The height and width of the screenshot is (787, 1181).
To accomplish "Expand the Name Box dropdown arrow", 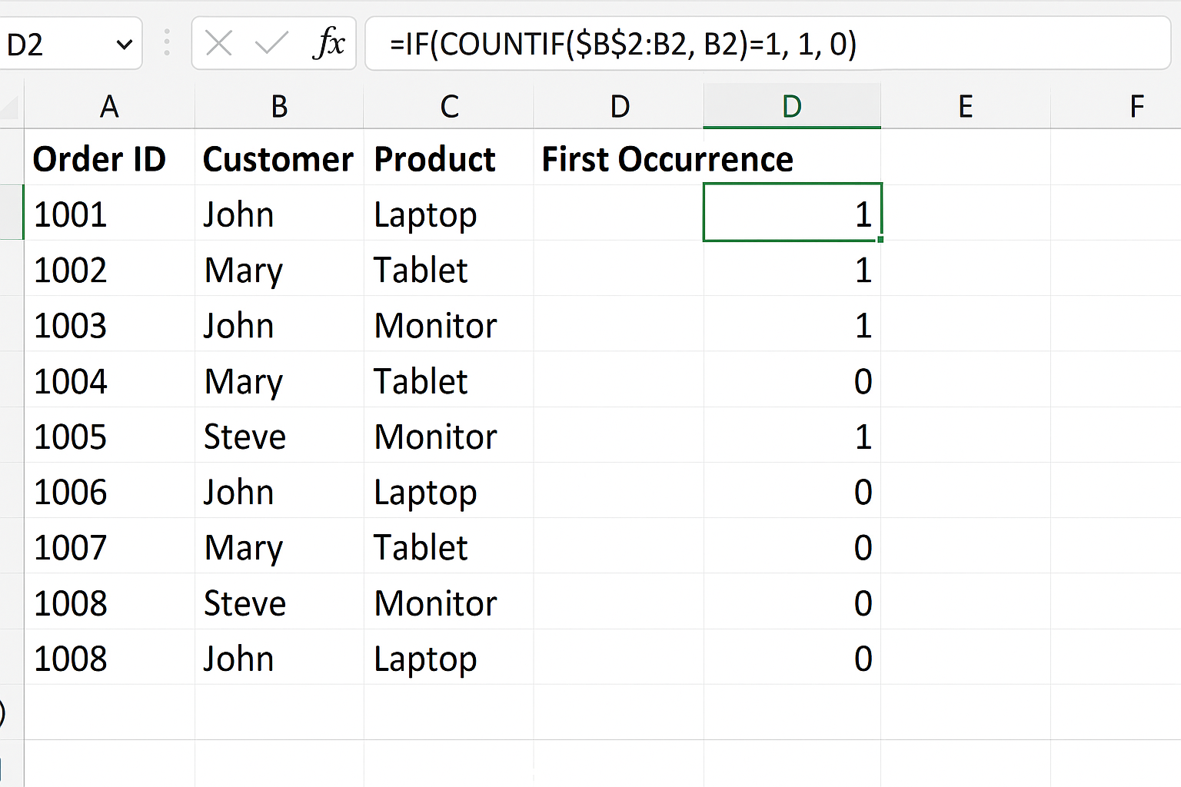I will coord(124,45).
